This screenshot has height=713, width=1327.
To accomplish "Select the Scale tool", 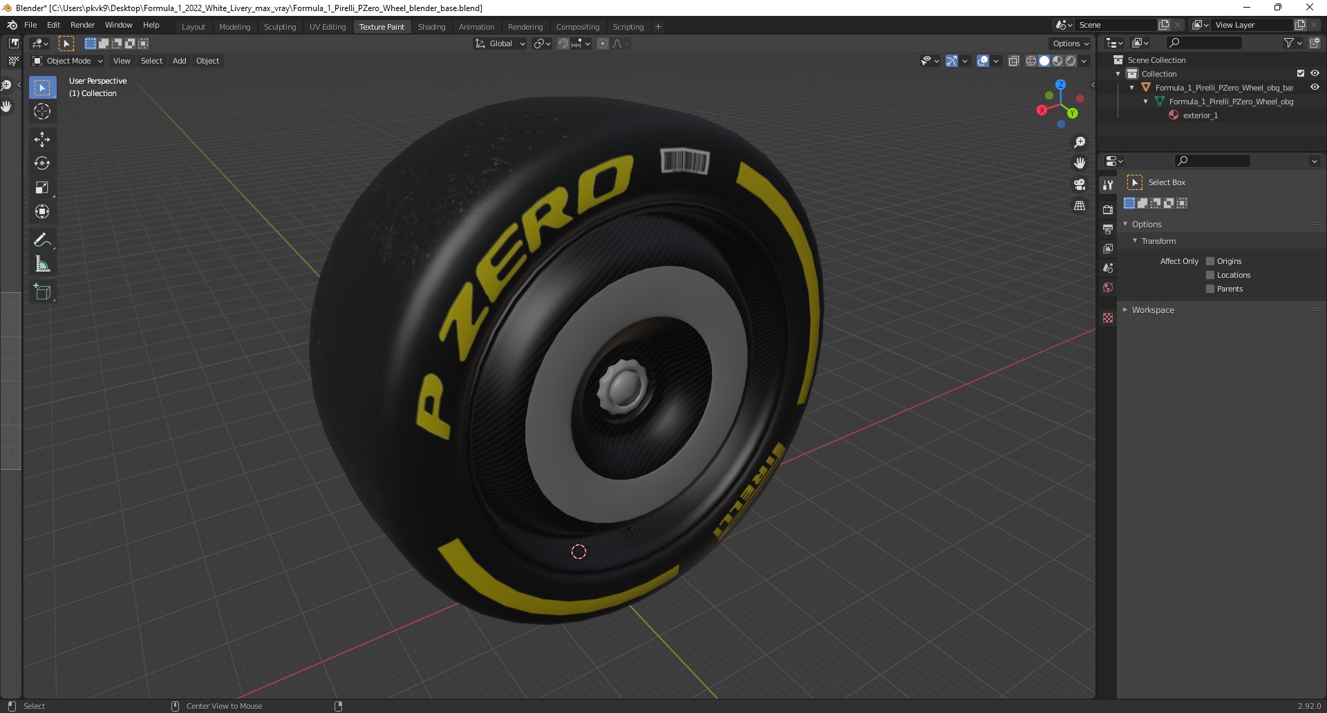I will 42,188.
